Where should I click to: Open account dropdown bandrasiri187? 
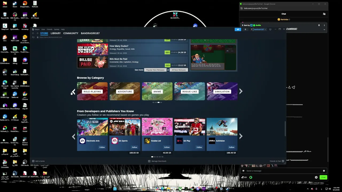click(x=260, y=29)
